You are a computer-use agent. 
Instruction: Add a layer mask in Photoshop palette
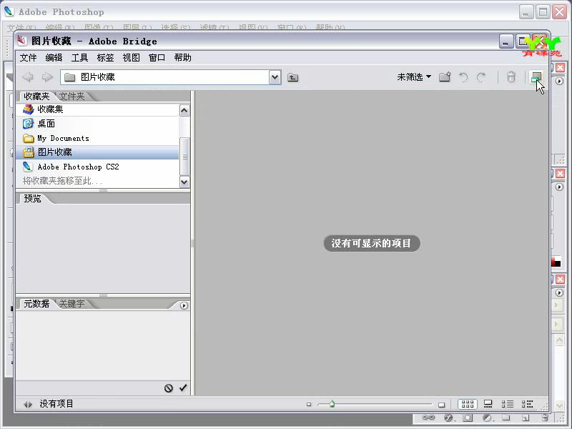pyautogui.click(x=468, y=418)
